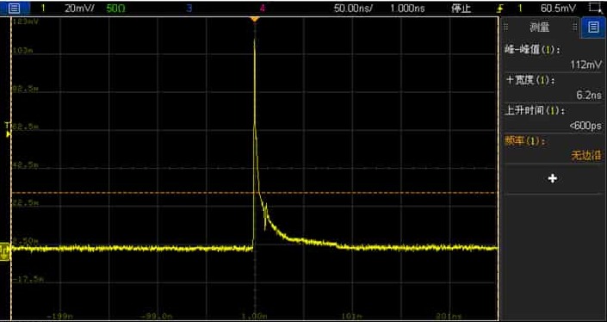Click the 停止 run status button
The image size is (607, 322).
[461, 8]
